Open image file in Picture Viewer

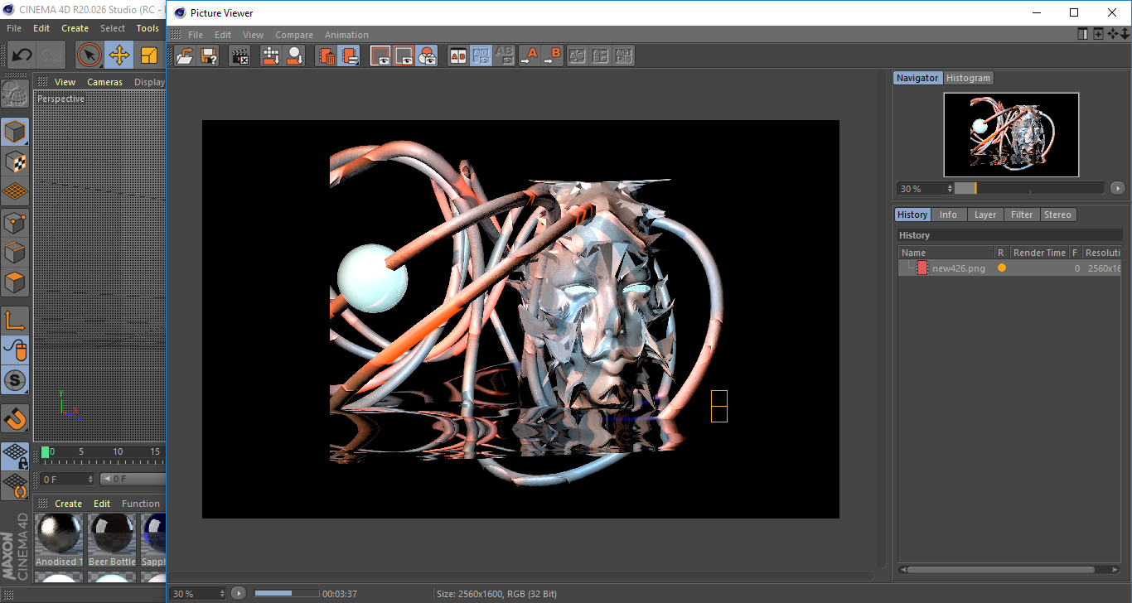click(186, 56)
